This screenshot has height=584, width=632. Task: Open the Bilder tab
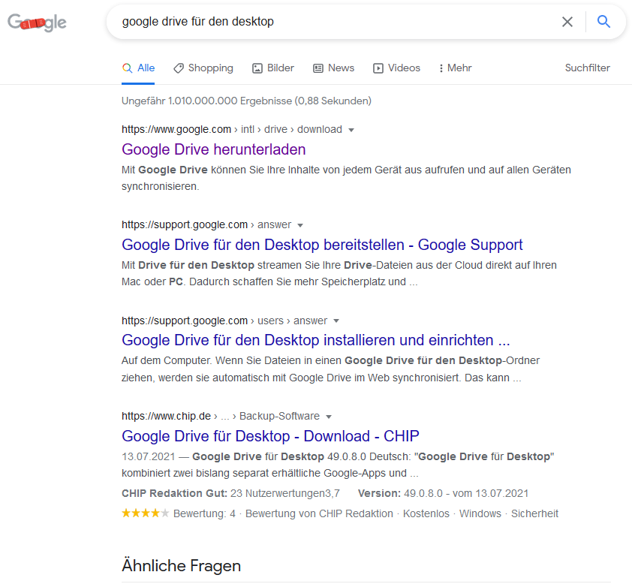(273, 68)
